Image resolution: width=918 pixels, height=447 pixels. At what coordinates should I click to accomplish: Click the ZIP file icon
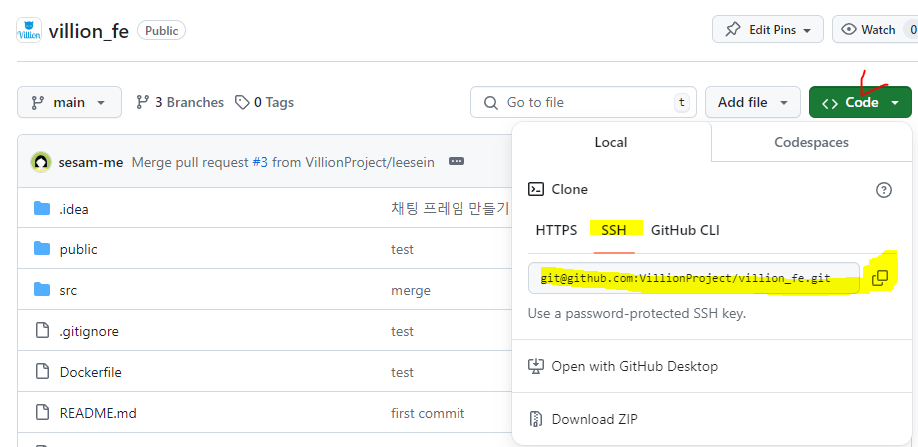click(x=536, y=419)
